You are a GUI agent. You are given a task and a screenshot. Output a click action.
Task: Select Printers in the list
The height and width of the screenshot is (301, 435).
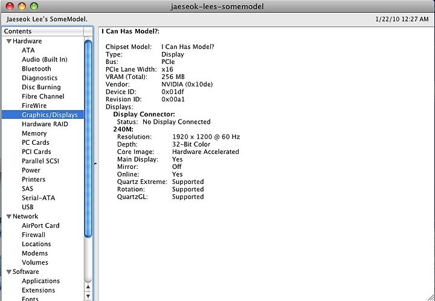pyautogui.click(x=34, y=179)
